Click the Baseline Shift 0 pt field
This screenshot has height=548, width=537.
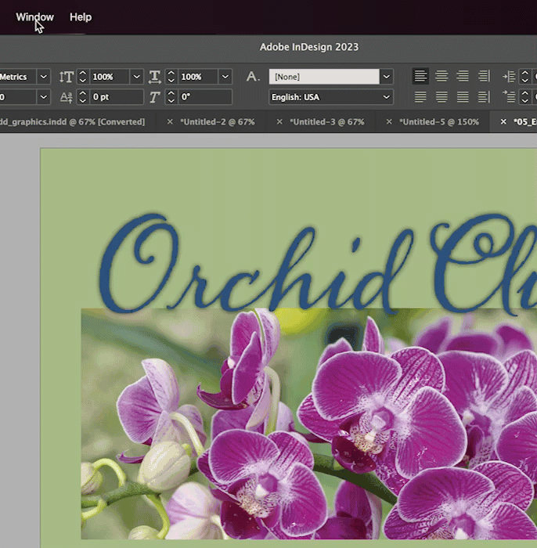tap(117, 97)
